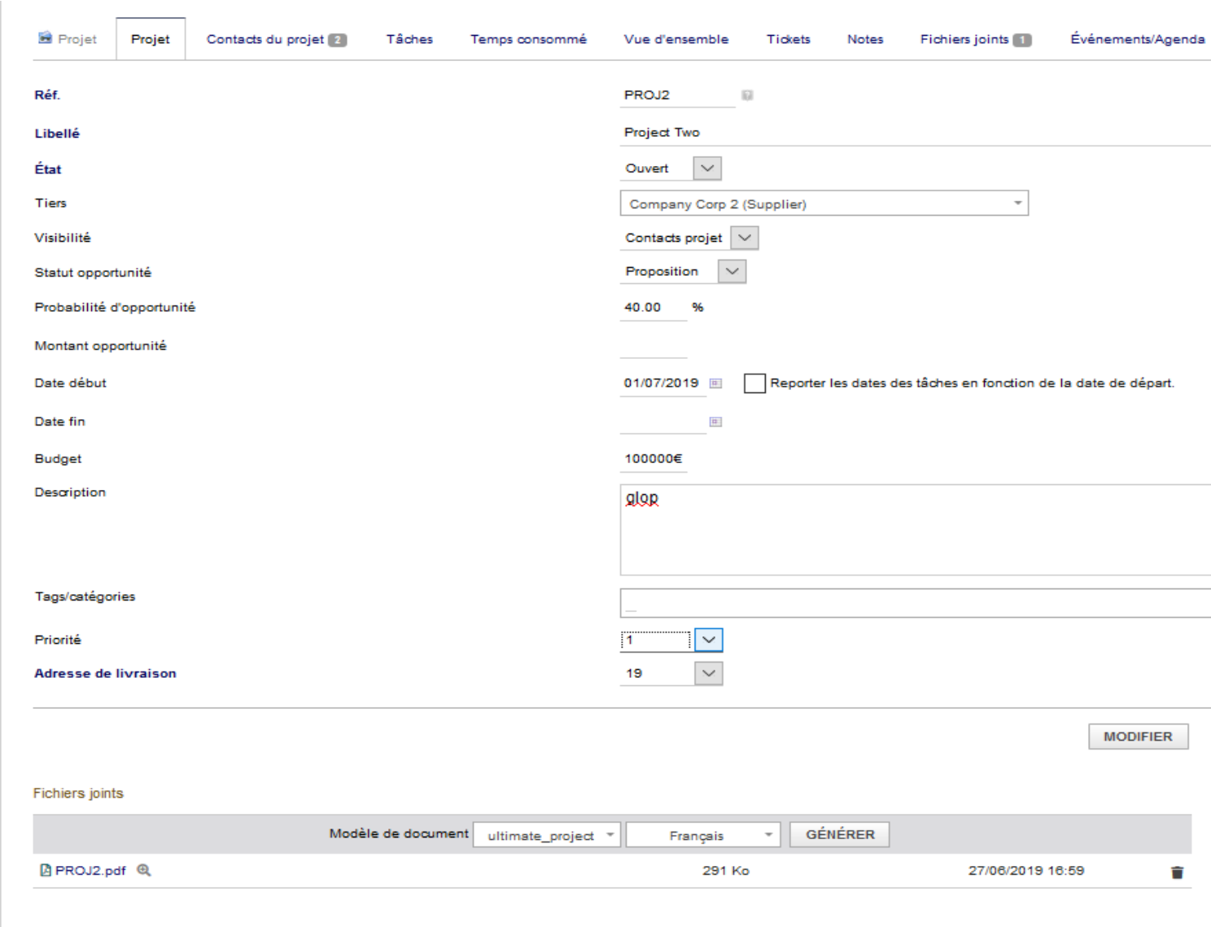Viewport: 1211px width, 927px height.
Task: Click the help icon next to PROJ2 reference
Action: coord(747,95)
